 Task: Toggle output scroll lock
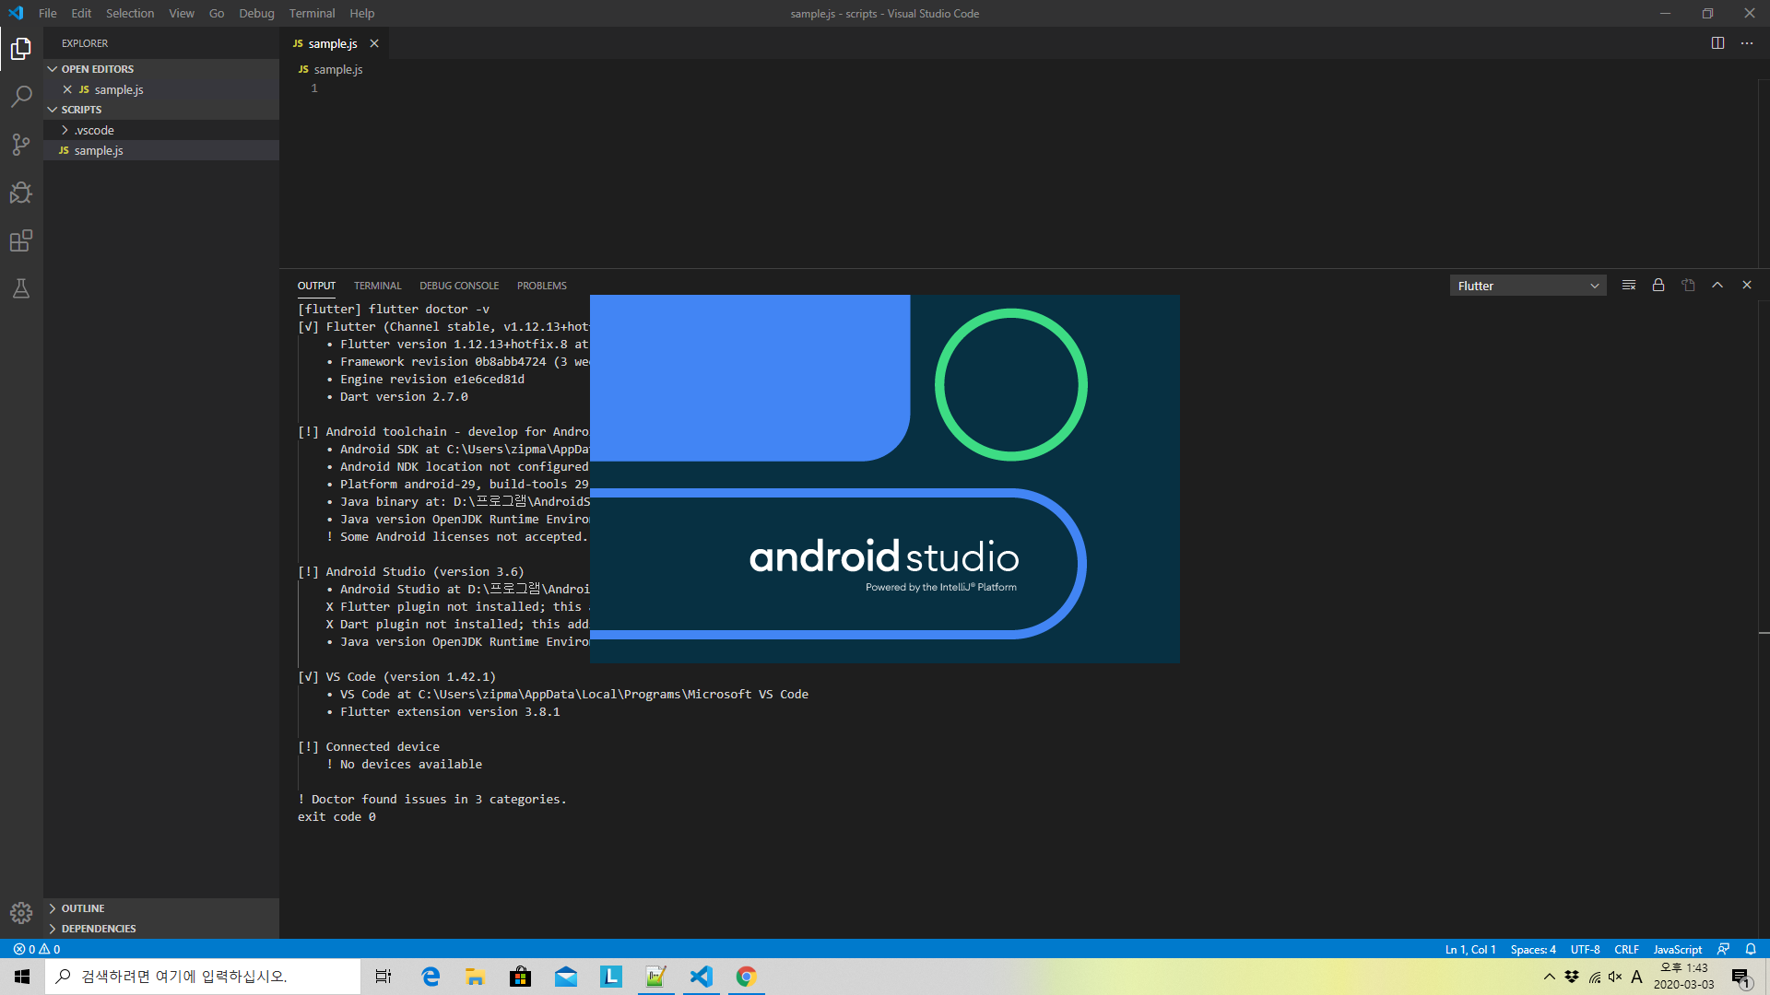pos(1658,286)
